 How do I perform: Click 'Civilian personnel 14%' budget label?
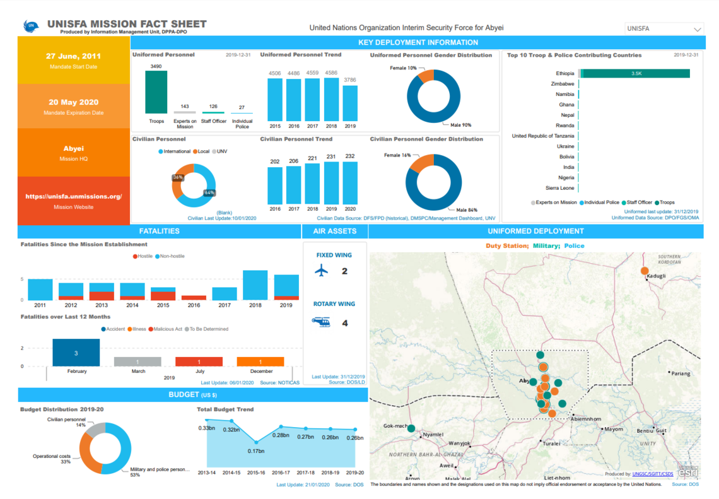click(x=66, y=422)
